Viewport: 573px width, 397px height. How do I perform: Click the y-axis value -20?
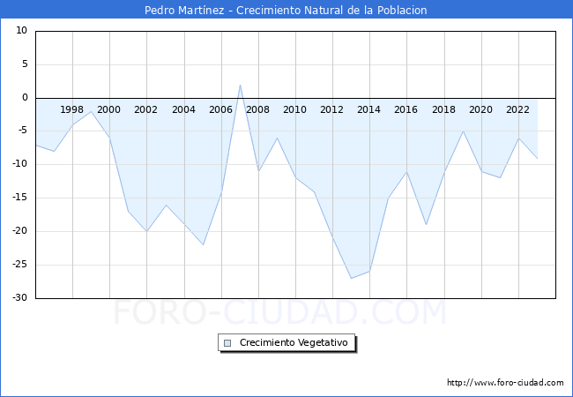[x=19, y=231]
